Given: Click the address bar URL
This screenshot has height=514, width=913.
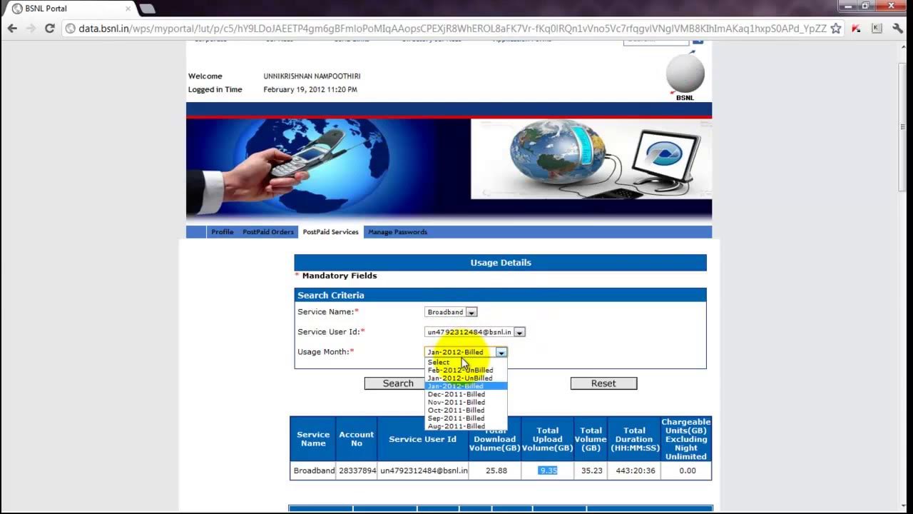Looking at the screenshot, I should click(x=452, y=29).
